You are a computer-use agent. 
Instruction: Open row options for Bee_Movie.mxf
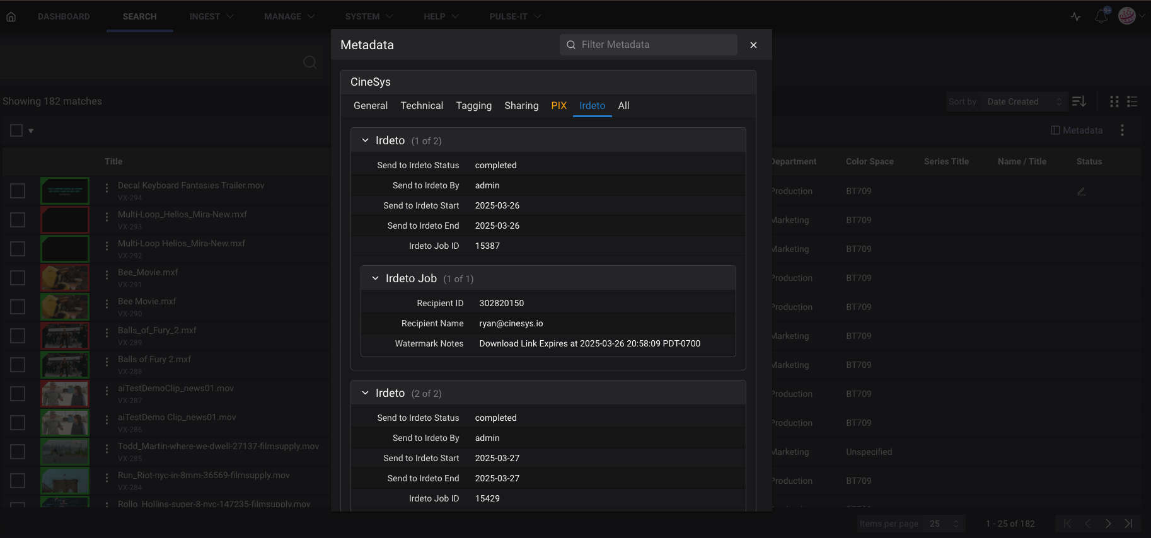[x=107, y=275]
